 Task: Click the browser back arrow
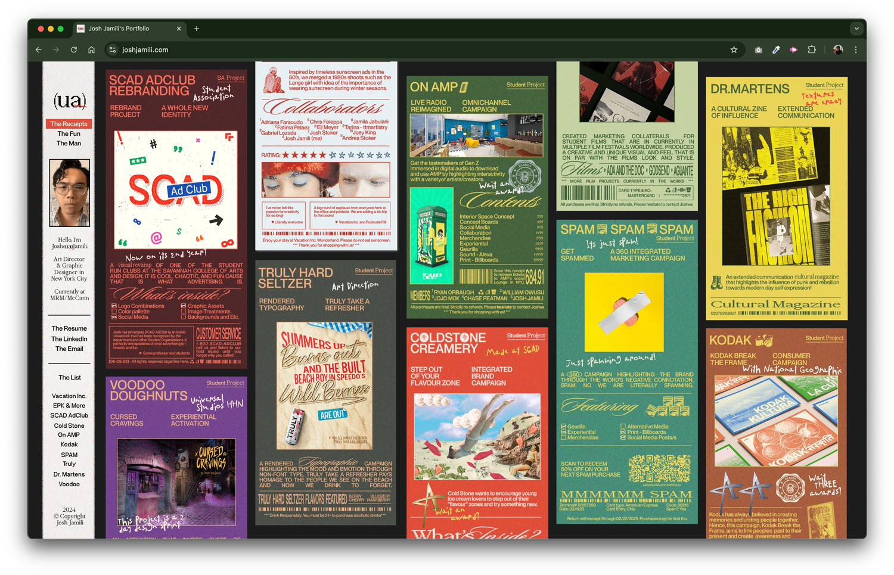[39, 50]
